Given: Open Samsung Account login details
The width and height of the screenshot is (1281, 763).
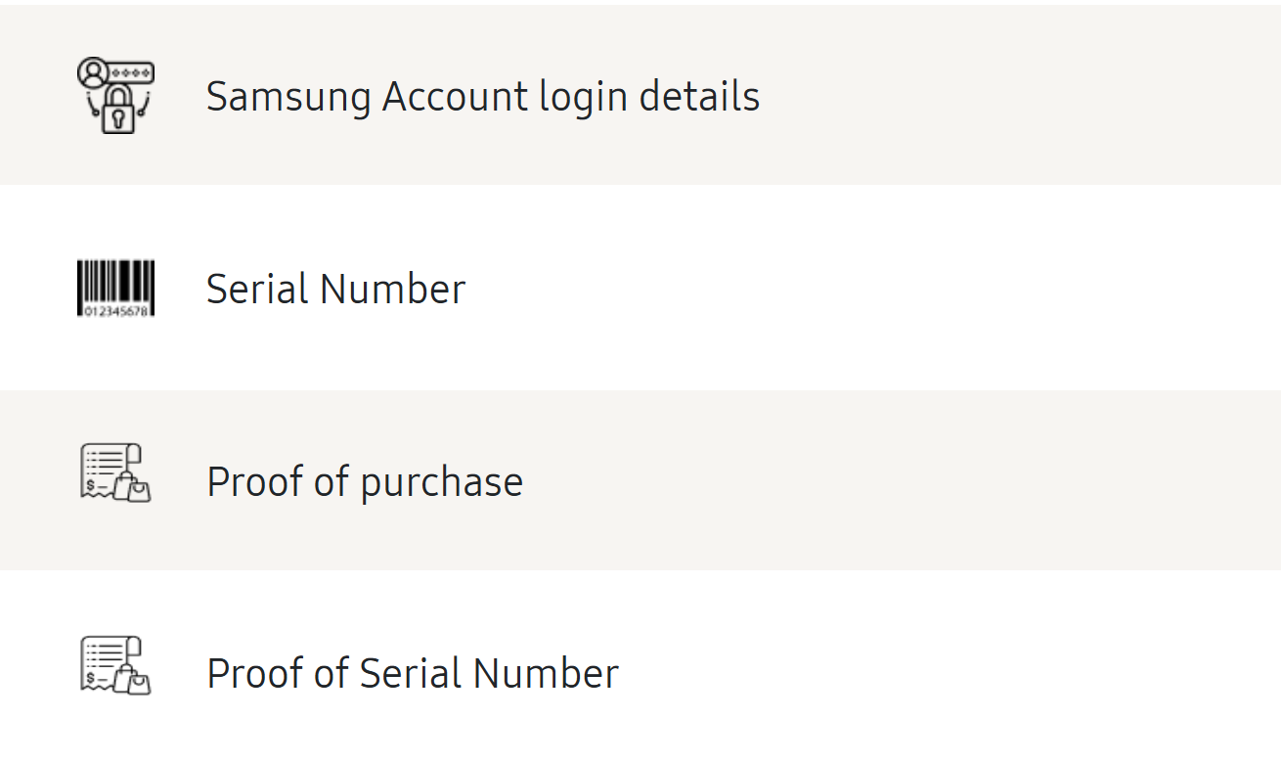Looking at the screenshot, I should pyautogui.click(x=482, y=96).
